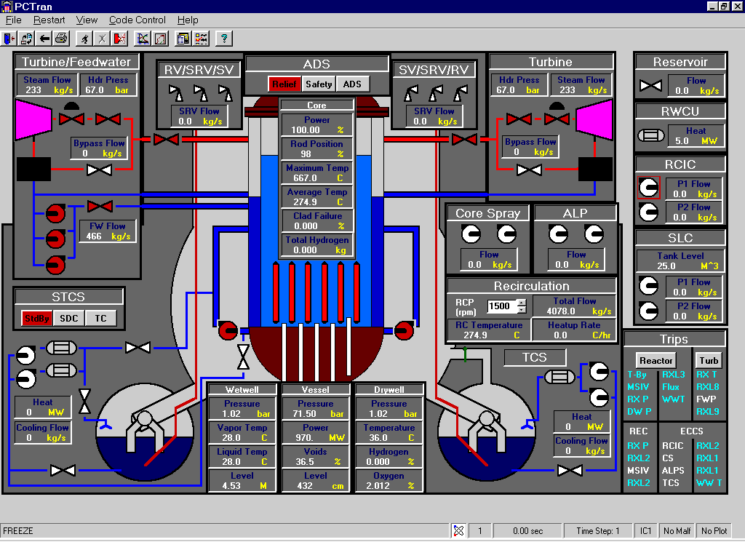
Task: Open the Code Control menu
Action: coord(137,20)
